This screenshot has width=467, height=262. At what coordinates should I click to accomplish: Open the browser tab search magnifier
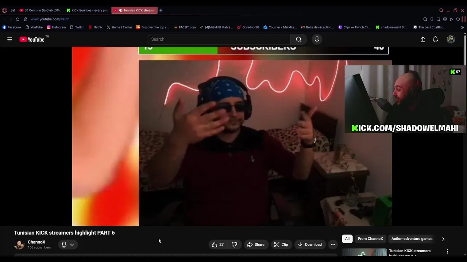click(x=441, y=10)
